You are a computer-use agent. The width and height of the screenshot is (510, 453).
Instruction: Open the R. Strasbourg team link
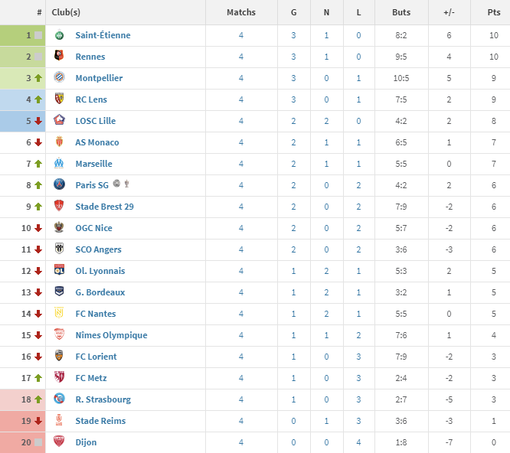(103, 399)
